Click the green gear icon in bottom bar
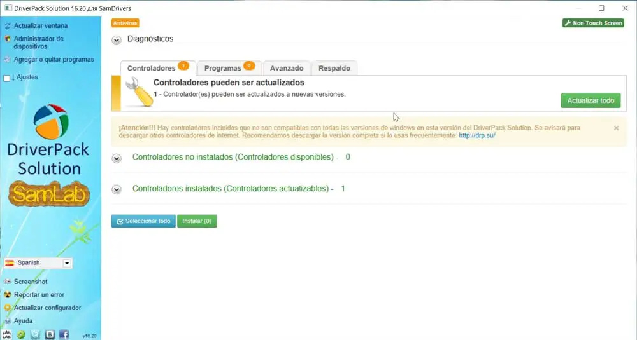This screenshot has height=340, width=637. (21, 335)
